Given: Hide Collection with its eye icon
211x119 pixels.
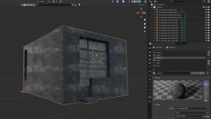Looking at the screenshot, I should coord(206,7).
